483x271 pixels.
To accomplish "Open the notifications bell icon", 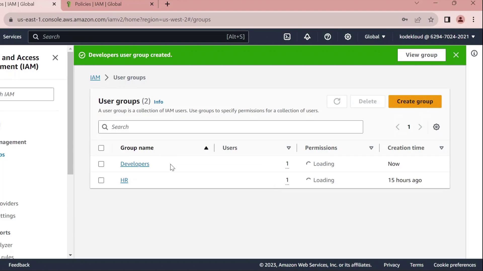I will point(307,37).
